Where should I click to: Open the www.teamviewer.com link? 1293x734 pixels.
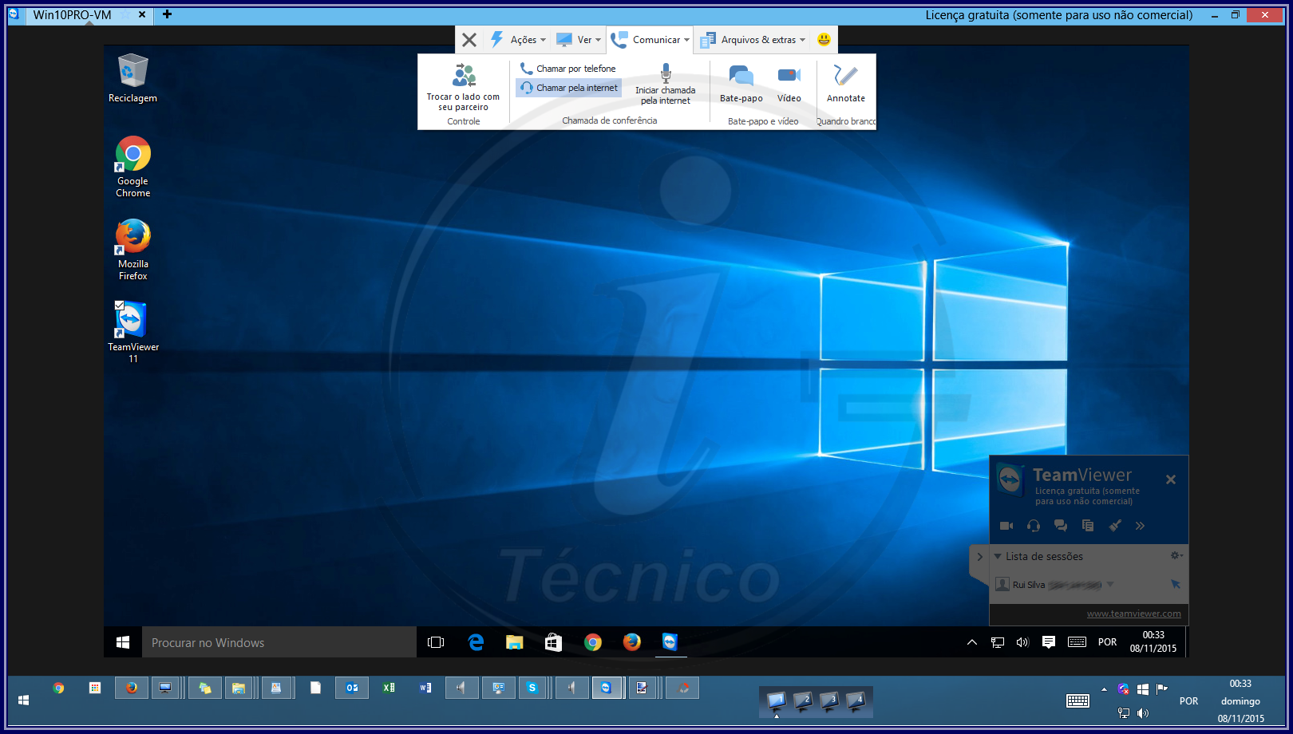tap(1133, 614)
